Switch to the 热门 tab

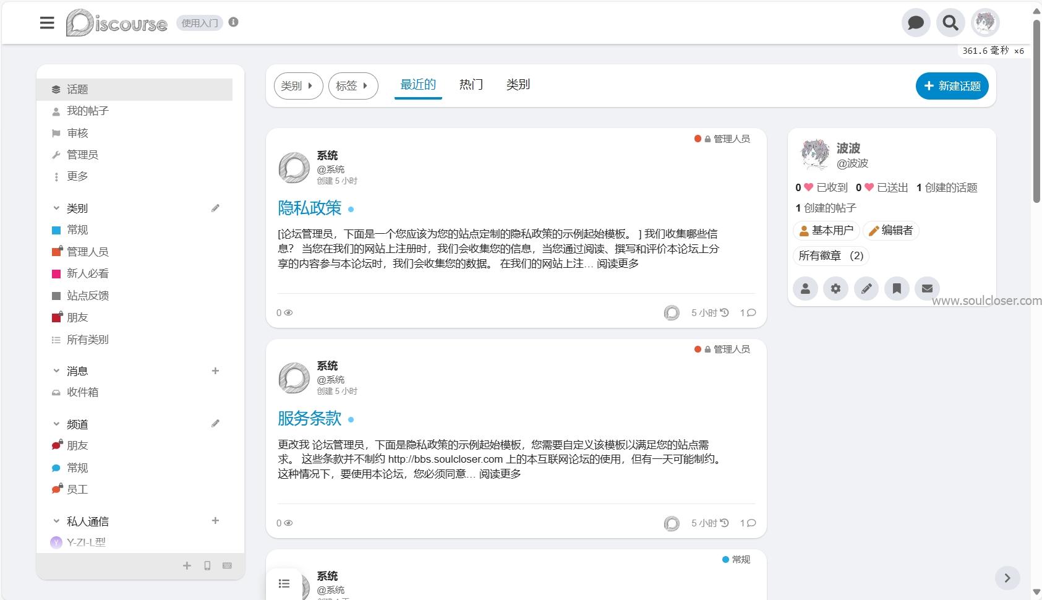tap(471, 84)
